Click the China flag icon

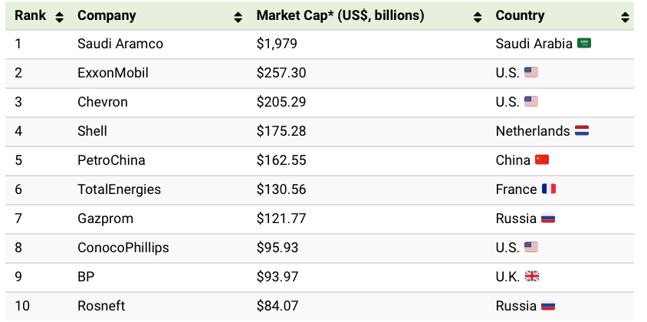tap(543, 159)
